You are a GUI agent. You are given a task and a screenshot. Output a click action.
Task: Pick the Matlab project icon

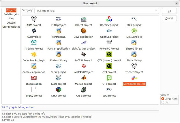click(x=84, y=78)
